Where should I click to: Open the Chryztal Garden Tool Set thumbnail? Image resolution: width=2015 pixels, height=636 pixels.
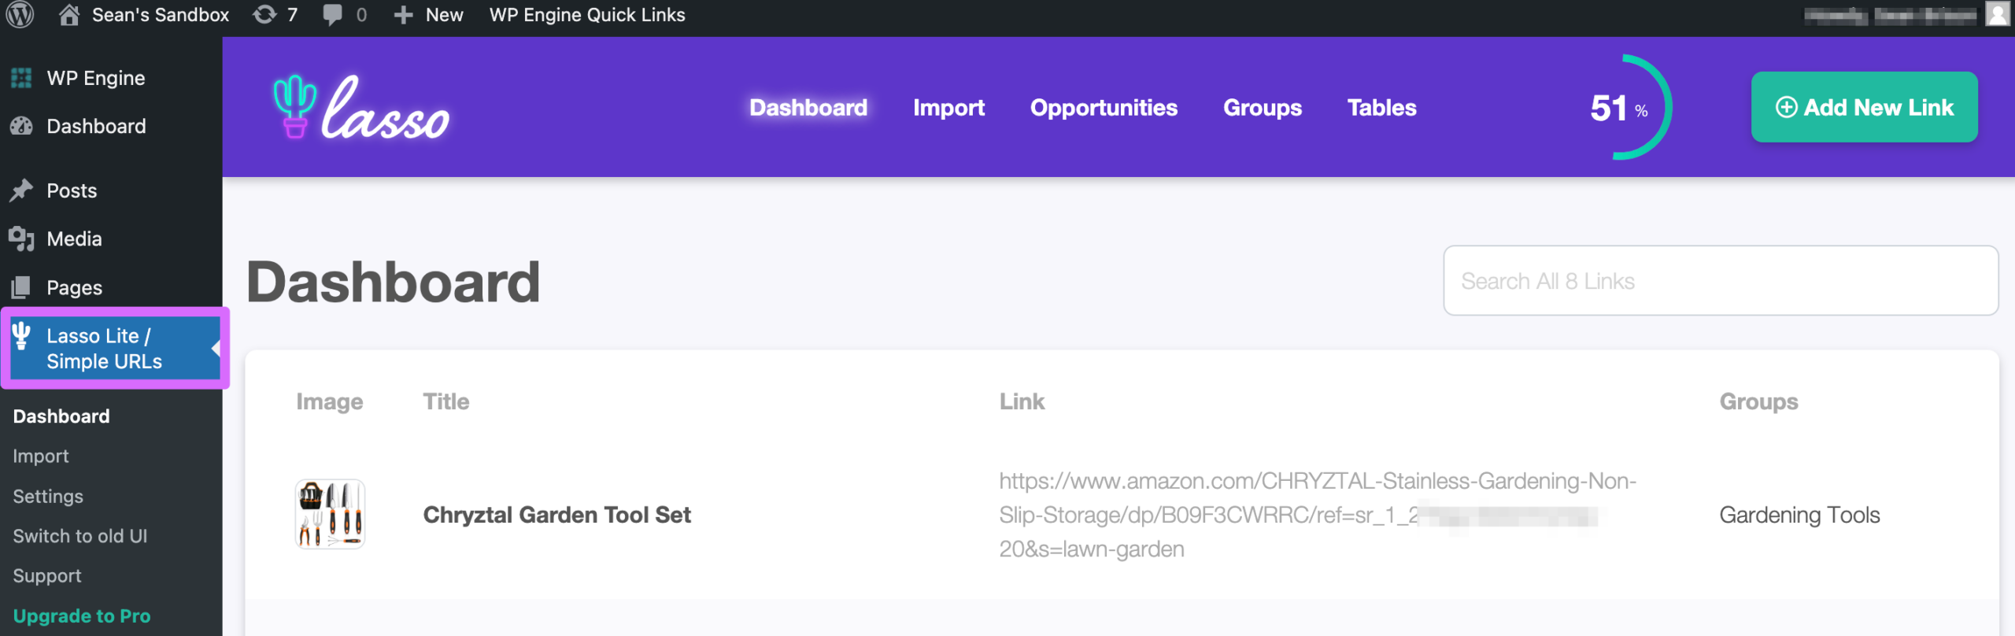click(330, 514)
